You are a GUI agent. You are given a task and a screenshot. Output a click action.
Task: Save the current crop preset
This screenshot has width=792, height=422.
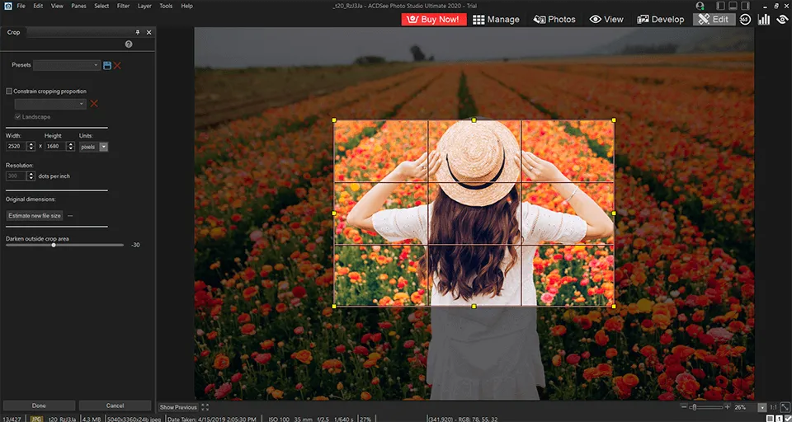(107, 65)
